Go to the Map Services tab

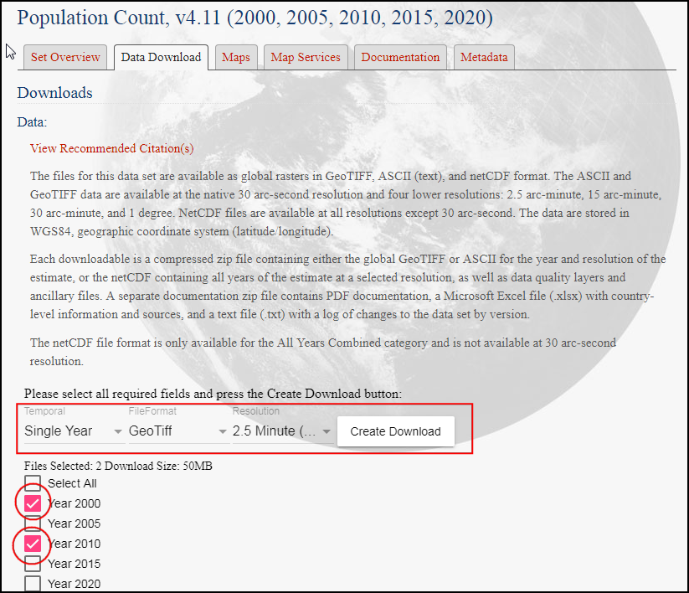[x=306, y=57]
